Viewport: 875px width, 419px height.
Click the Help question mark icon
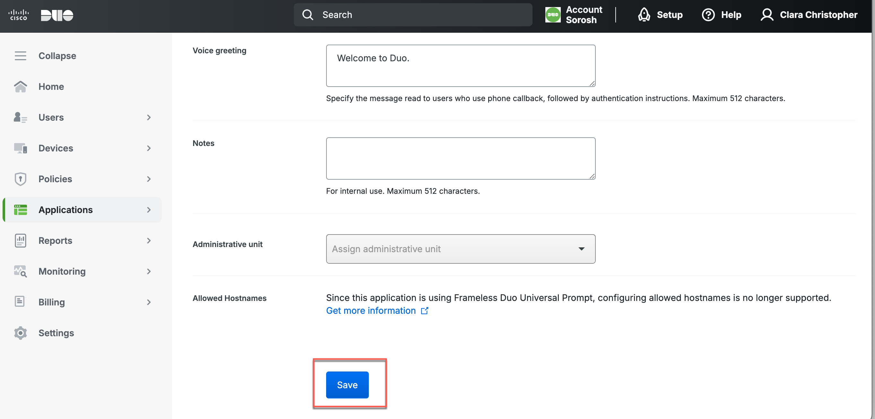click(x=708, y=15)
